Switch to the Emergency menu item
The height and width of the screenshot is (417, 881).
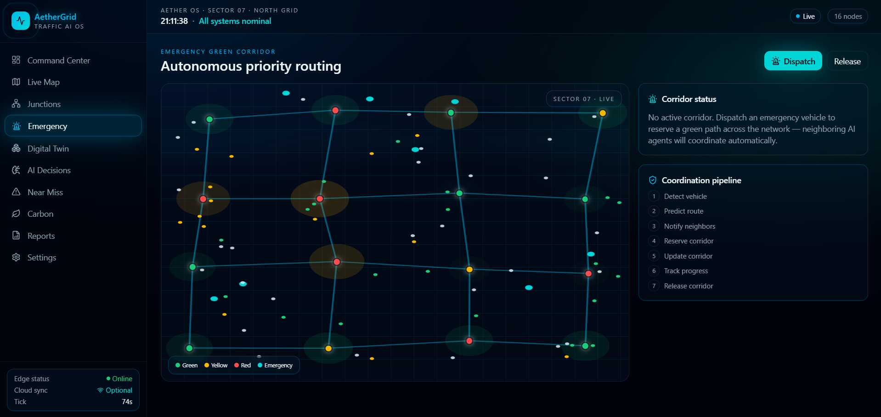click(73, 126)
